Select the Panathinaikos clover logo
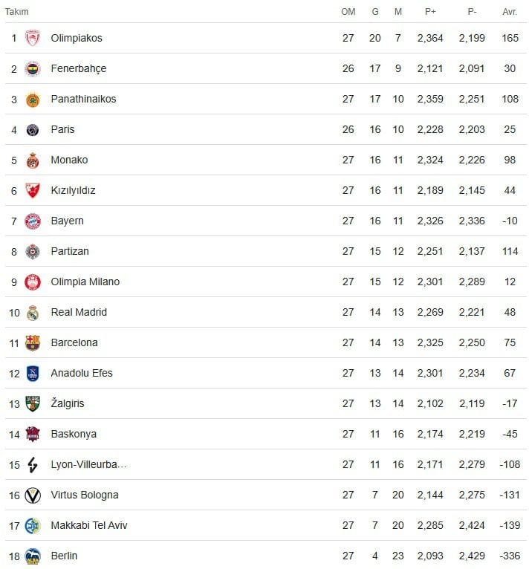532x569 pixels. point(32,100)
